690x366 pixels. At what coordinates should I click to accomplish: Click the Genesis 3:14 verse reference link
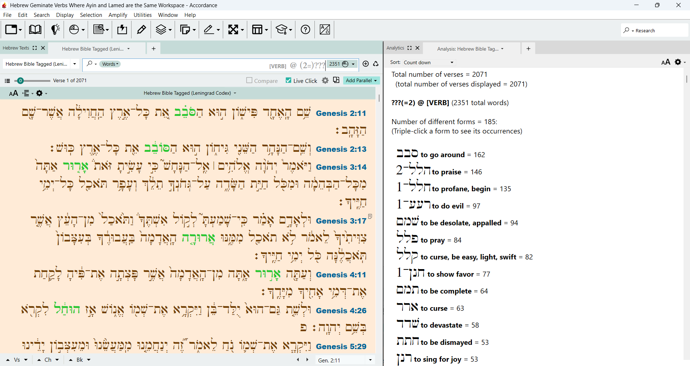point(341,167)
